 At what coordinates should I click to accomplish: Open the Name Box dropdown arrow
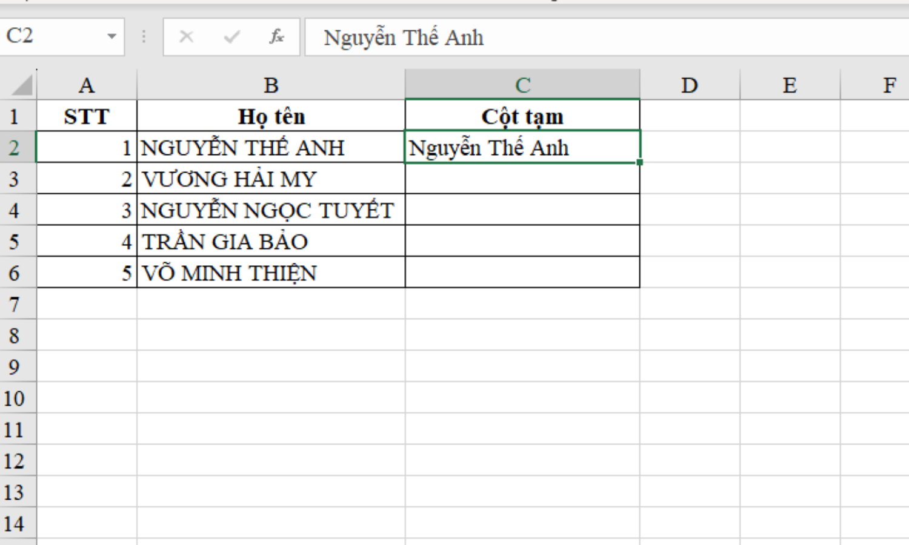point(112,38)
